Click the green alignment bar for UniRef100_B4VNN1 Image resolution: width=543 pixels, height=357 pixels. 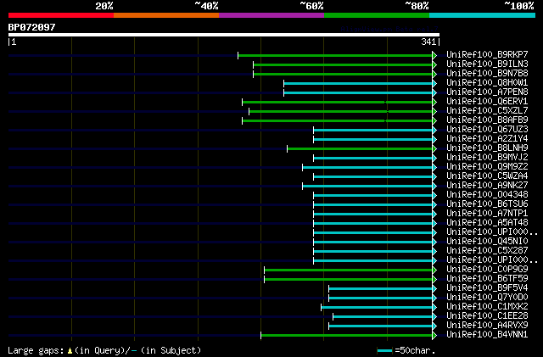point(347,335)
